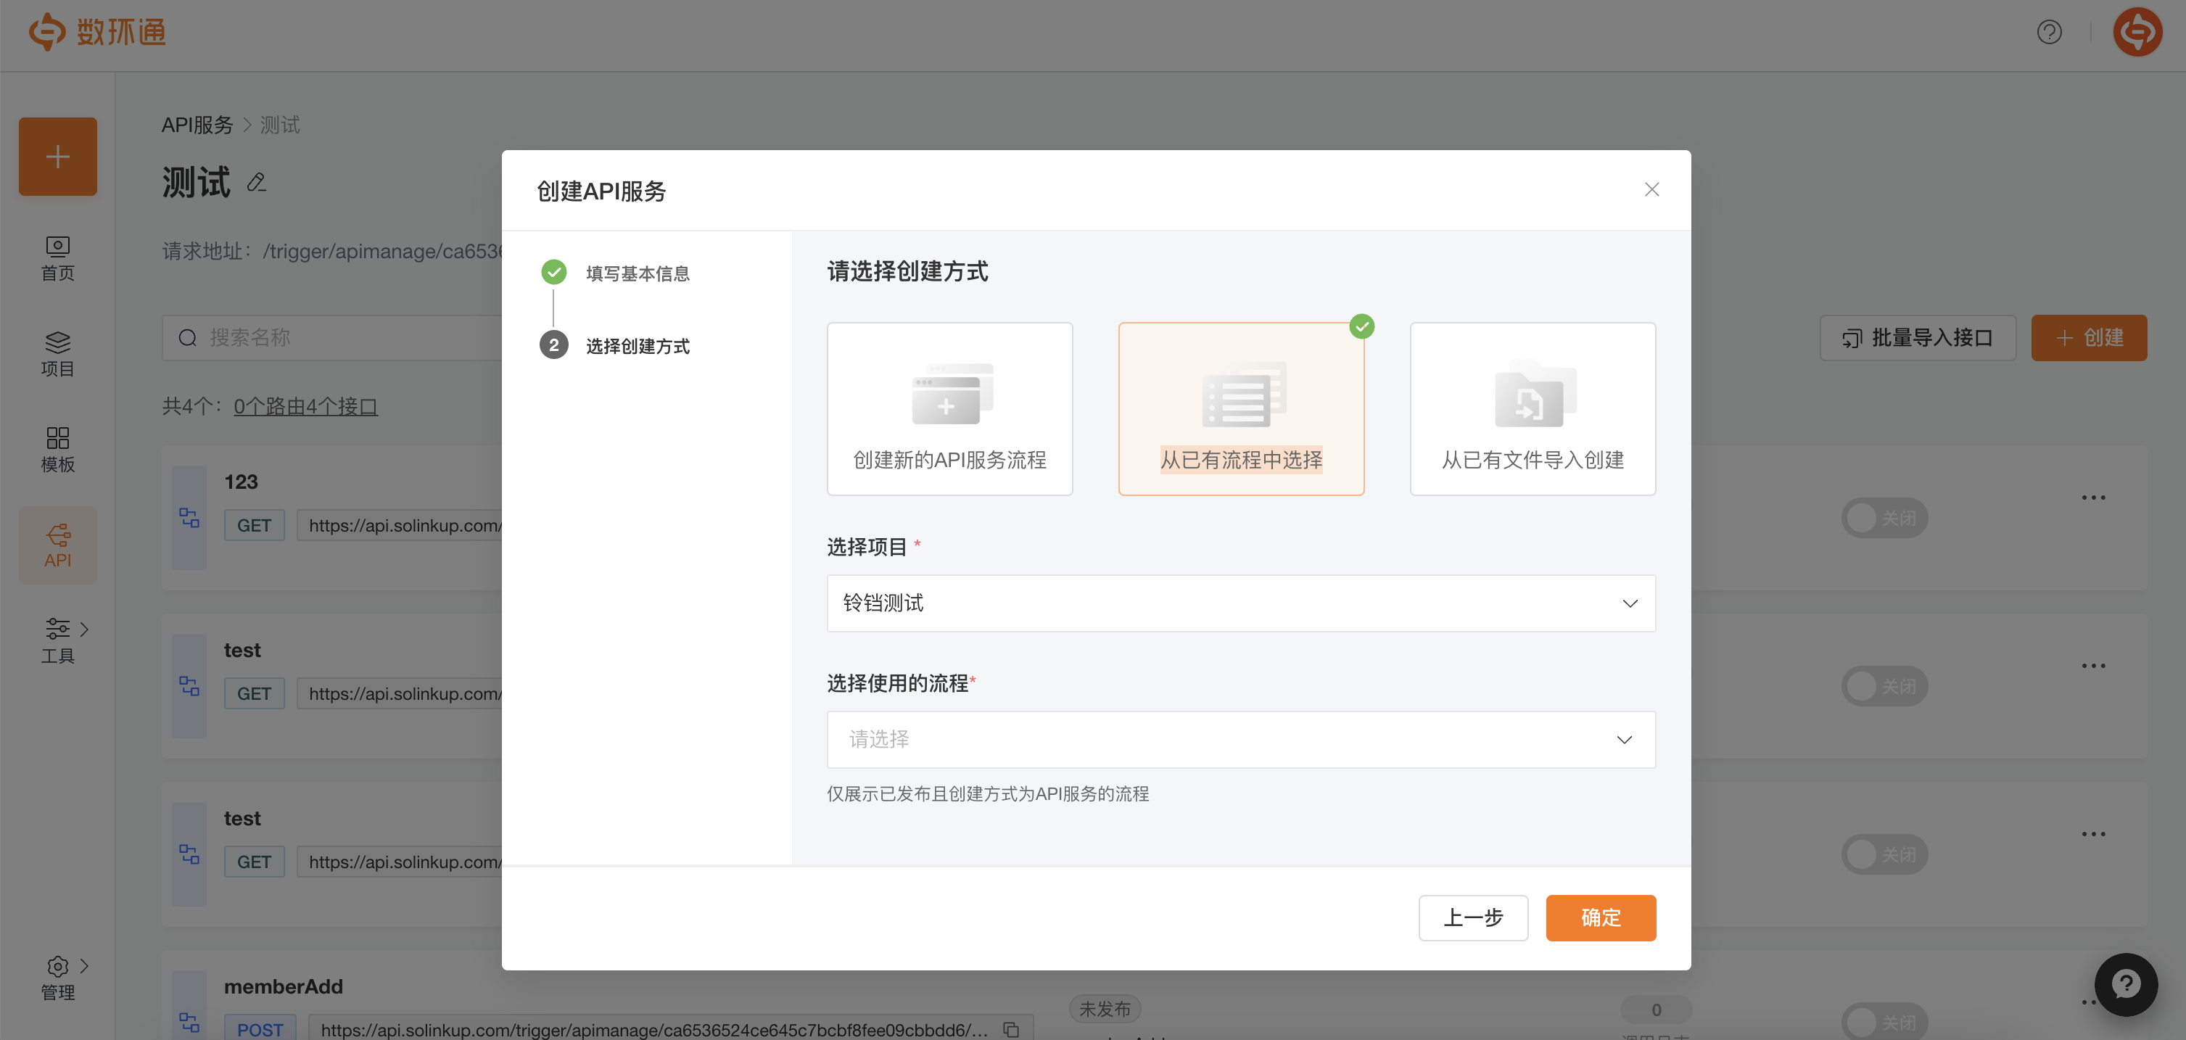Click flow icon of second test row
This screenshot has height=1040, width=2186.
point(189,854)
